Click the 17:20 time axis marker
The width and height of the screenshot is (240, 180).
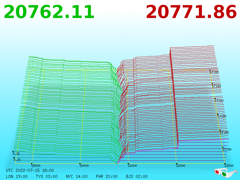219,100
